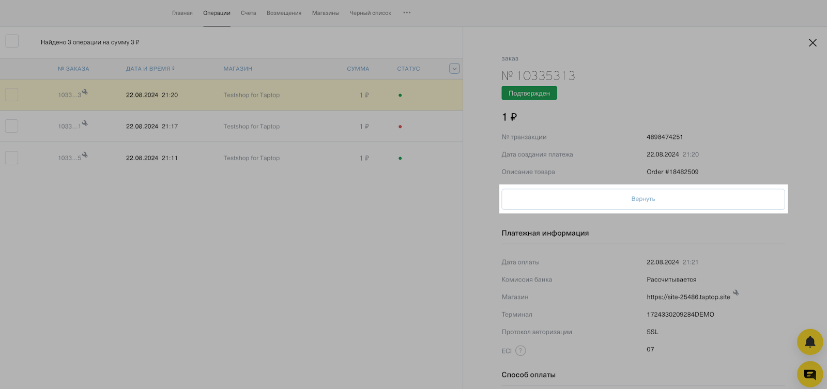
Task: Click green status dot of 21:11 operation
Action: [400, 158]
